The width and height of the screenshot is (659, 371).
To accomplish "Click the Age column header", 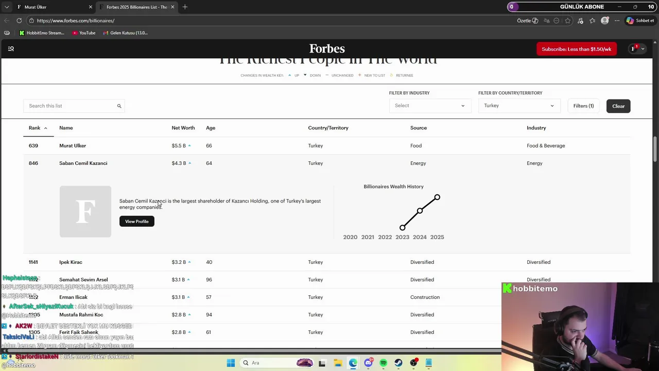I will tap(211, 128).
